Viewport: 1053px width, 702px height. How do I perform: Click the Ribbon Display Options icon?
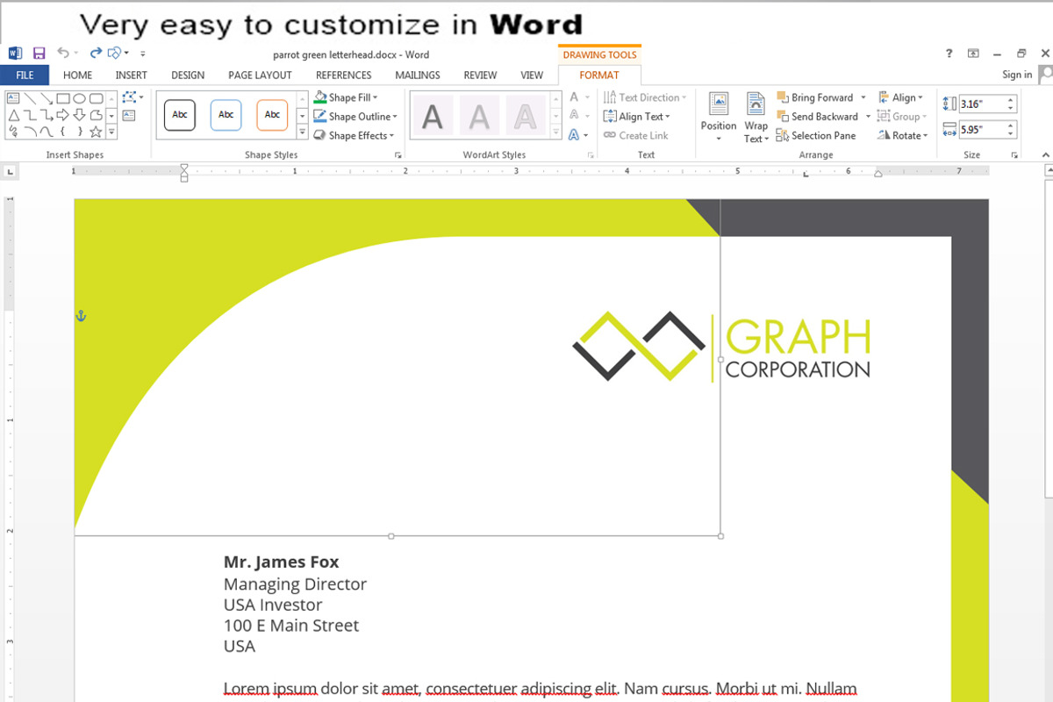pos(973,54)
